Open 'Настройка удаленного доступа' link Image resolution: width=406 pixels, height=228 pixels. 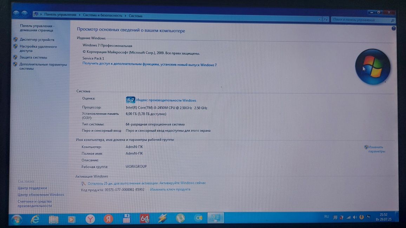(x=38, y=49)
